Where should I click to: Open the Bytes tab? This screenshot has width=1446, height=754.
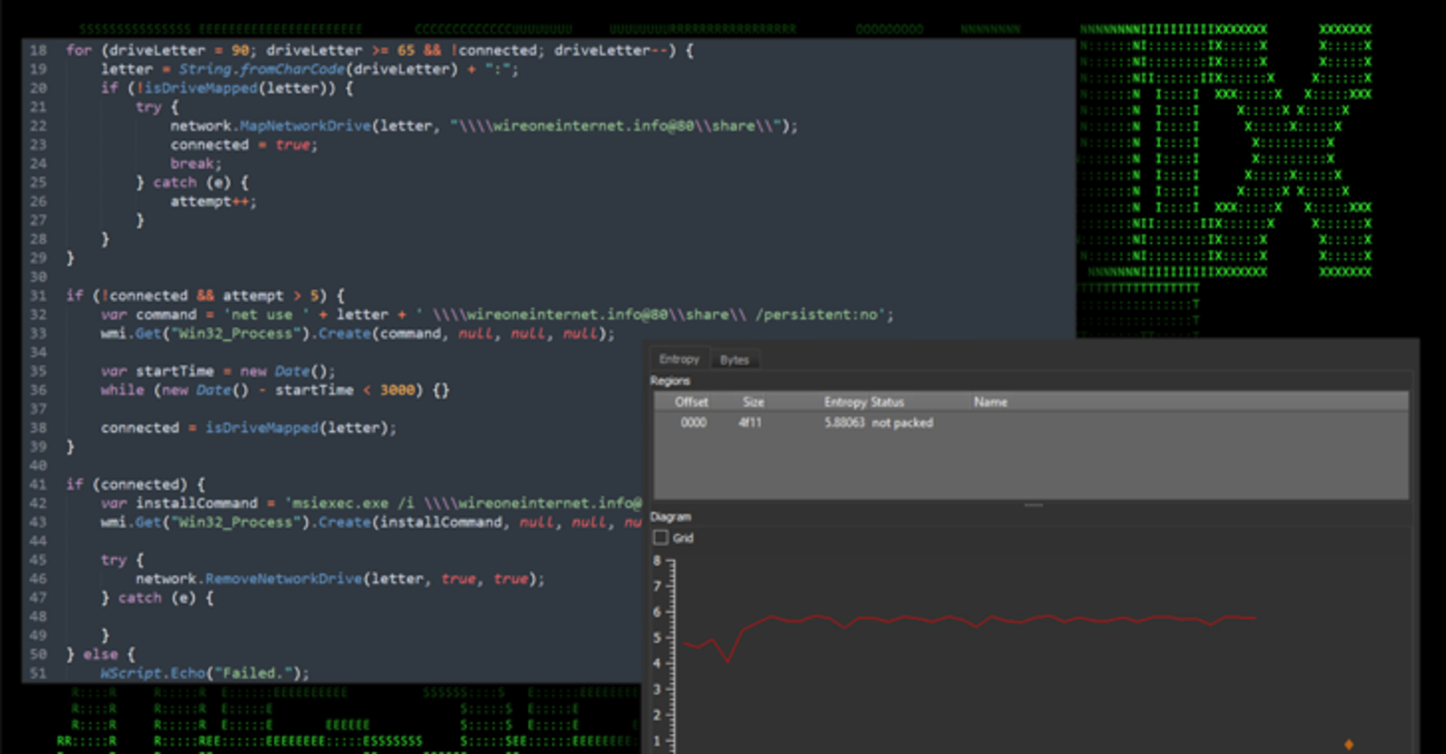click(x=734, y=360)
